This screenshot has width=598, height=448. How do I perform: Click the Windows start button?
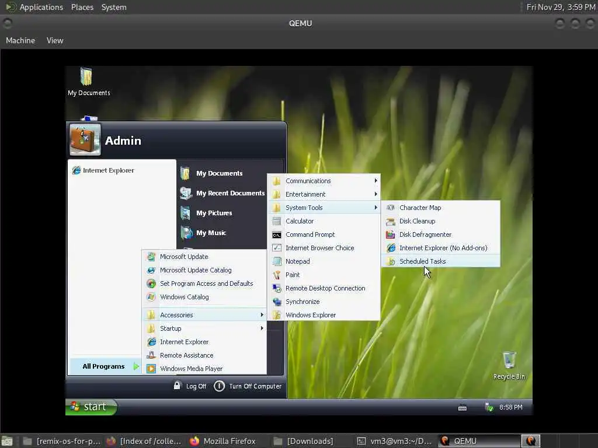pyautogui.click(x=91, y=407)
